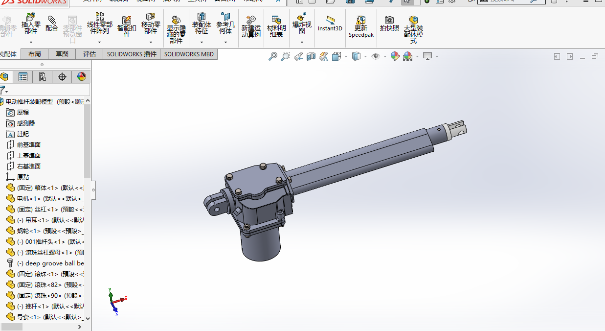Toggle 大型装配体模式 large assembly mode
The image size is (605, 331).
(413, 20)
